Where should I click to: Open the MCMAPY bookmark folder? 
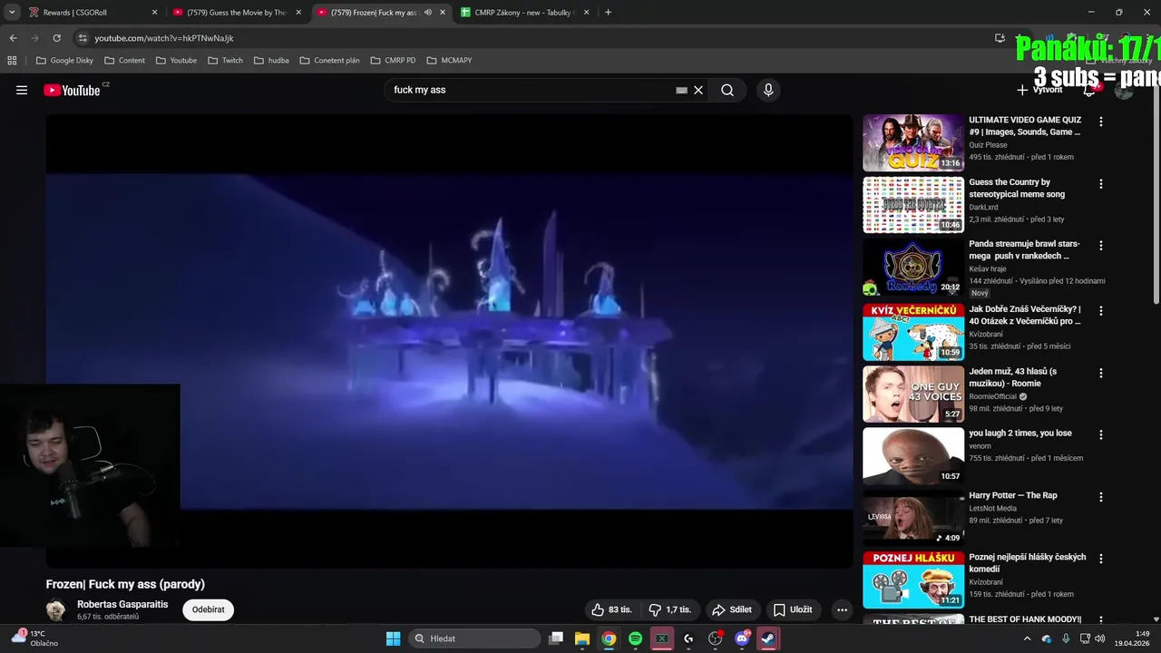pos(449,60)
